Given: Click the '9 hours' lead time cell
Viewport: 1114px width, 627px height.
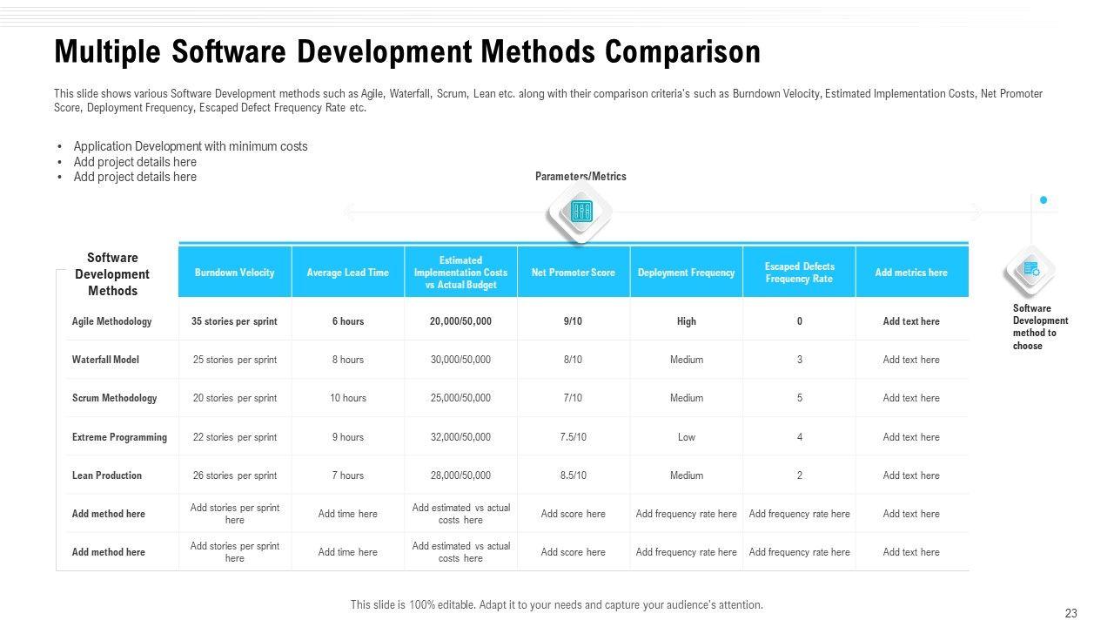Looking at the screenshot, I should [x=348, y=437].
